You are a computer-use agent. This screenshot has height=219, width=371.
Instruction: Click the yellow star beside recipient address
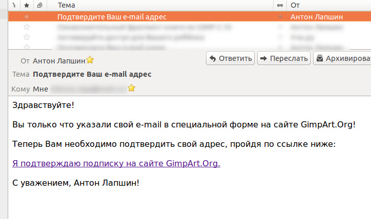click(x=131, y=88)
